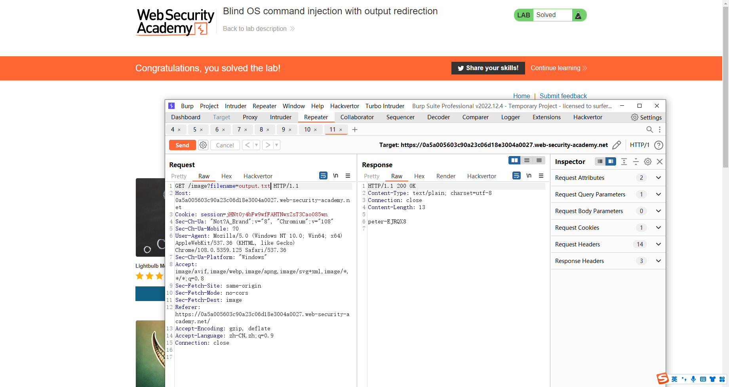Close Repeater tab 4
The height and width of the screenshot is (387, 729).
179,130
